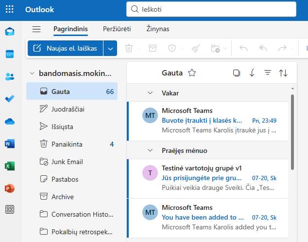Add Gauta to favorites star
Viewport: 308px width, 242px height.
(192, 73)
